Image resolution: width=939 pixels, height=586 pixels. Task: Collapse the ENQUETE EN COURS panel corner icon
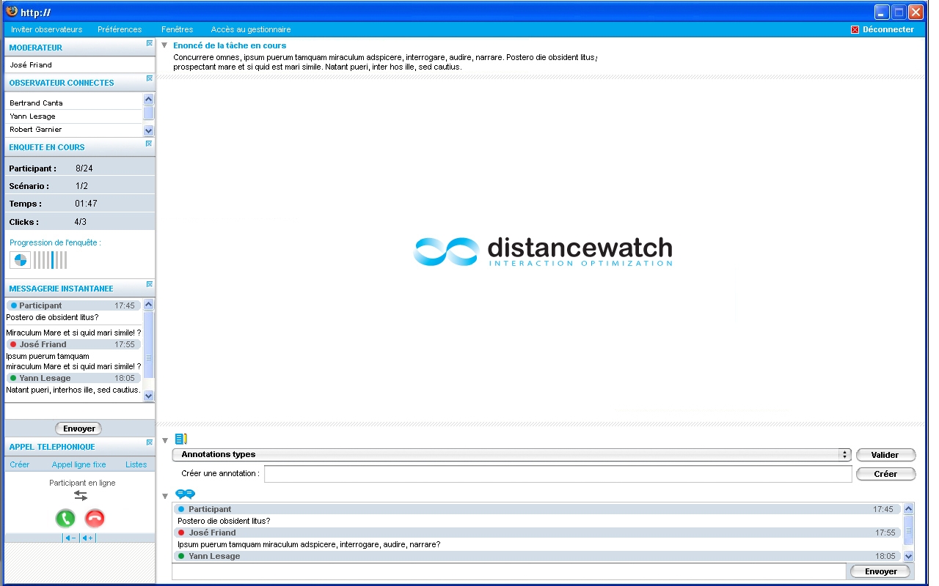point(150,143)
